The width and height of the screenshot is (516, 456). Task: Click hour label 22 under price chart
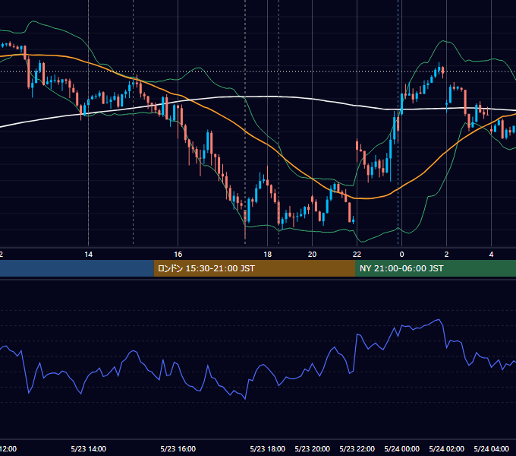357,255
